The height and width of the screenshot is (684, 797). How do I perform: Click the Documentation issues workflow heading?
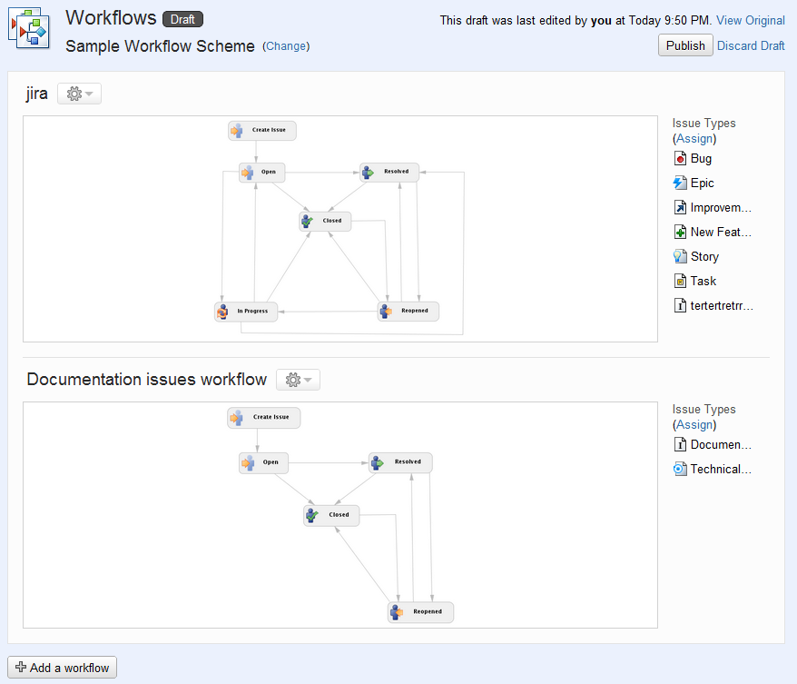[147, 380]
